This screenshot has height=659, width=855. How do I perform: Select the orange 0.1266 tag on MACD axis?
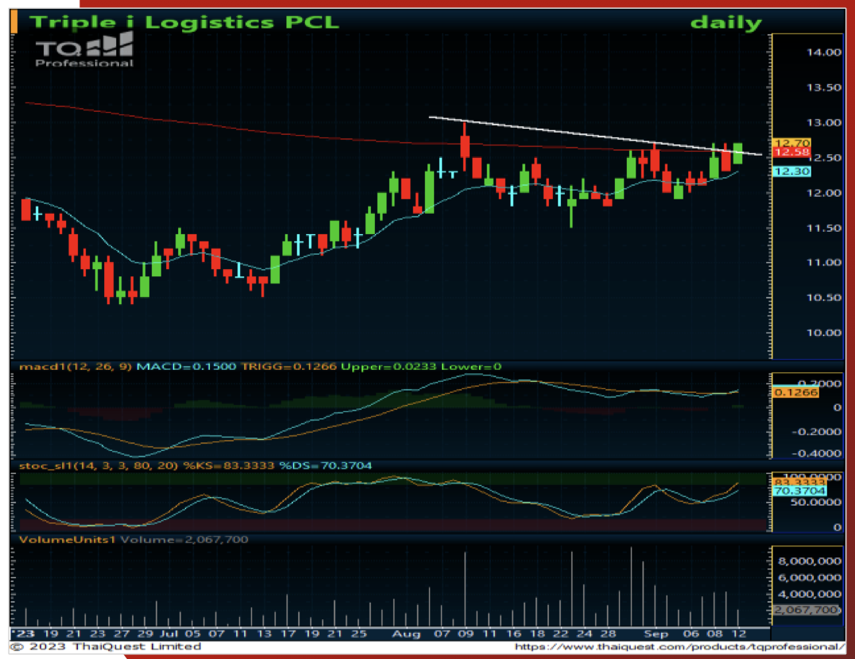coord(796,393)
